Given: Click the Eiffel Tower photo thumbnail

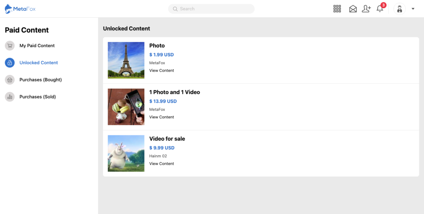Looking at the screenshot, I should [x=126, y=60].
